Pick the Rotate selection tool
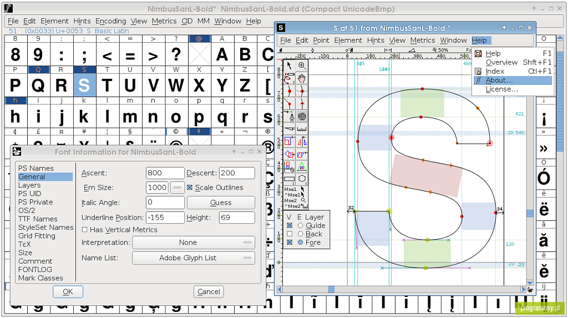 [289, 154]
